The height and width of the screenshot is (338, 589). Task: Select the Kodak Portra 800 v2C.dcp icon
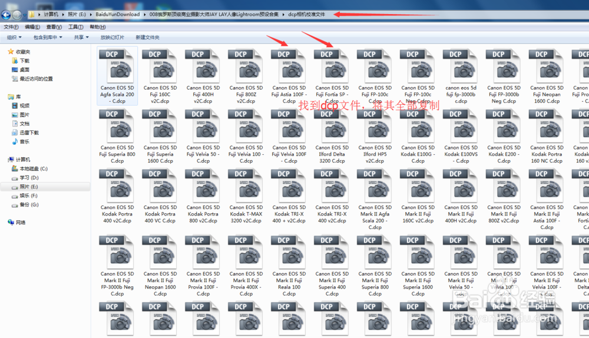(203, 185)
